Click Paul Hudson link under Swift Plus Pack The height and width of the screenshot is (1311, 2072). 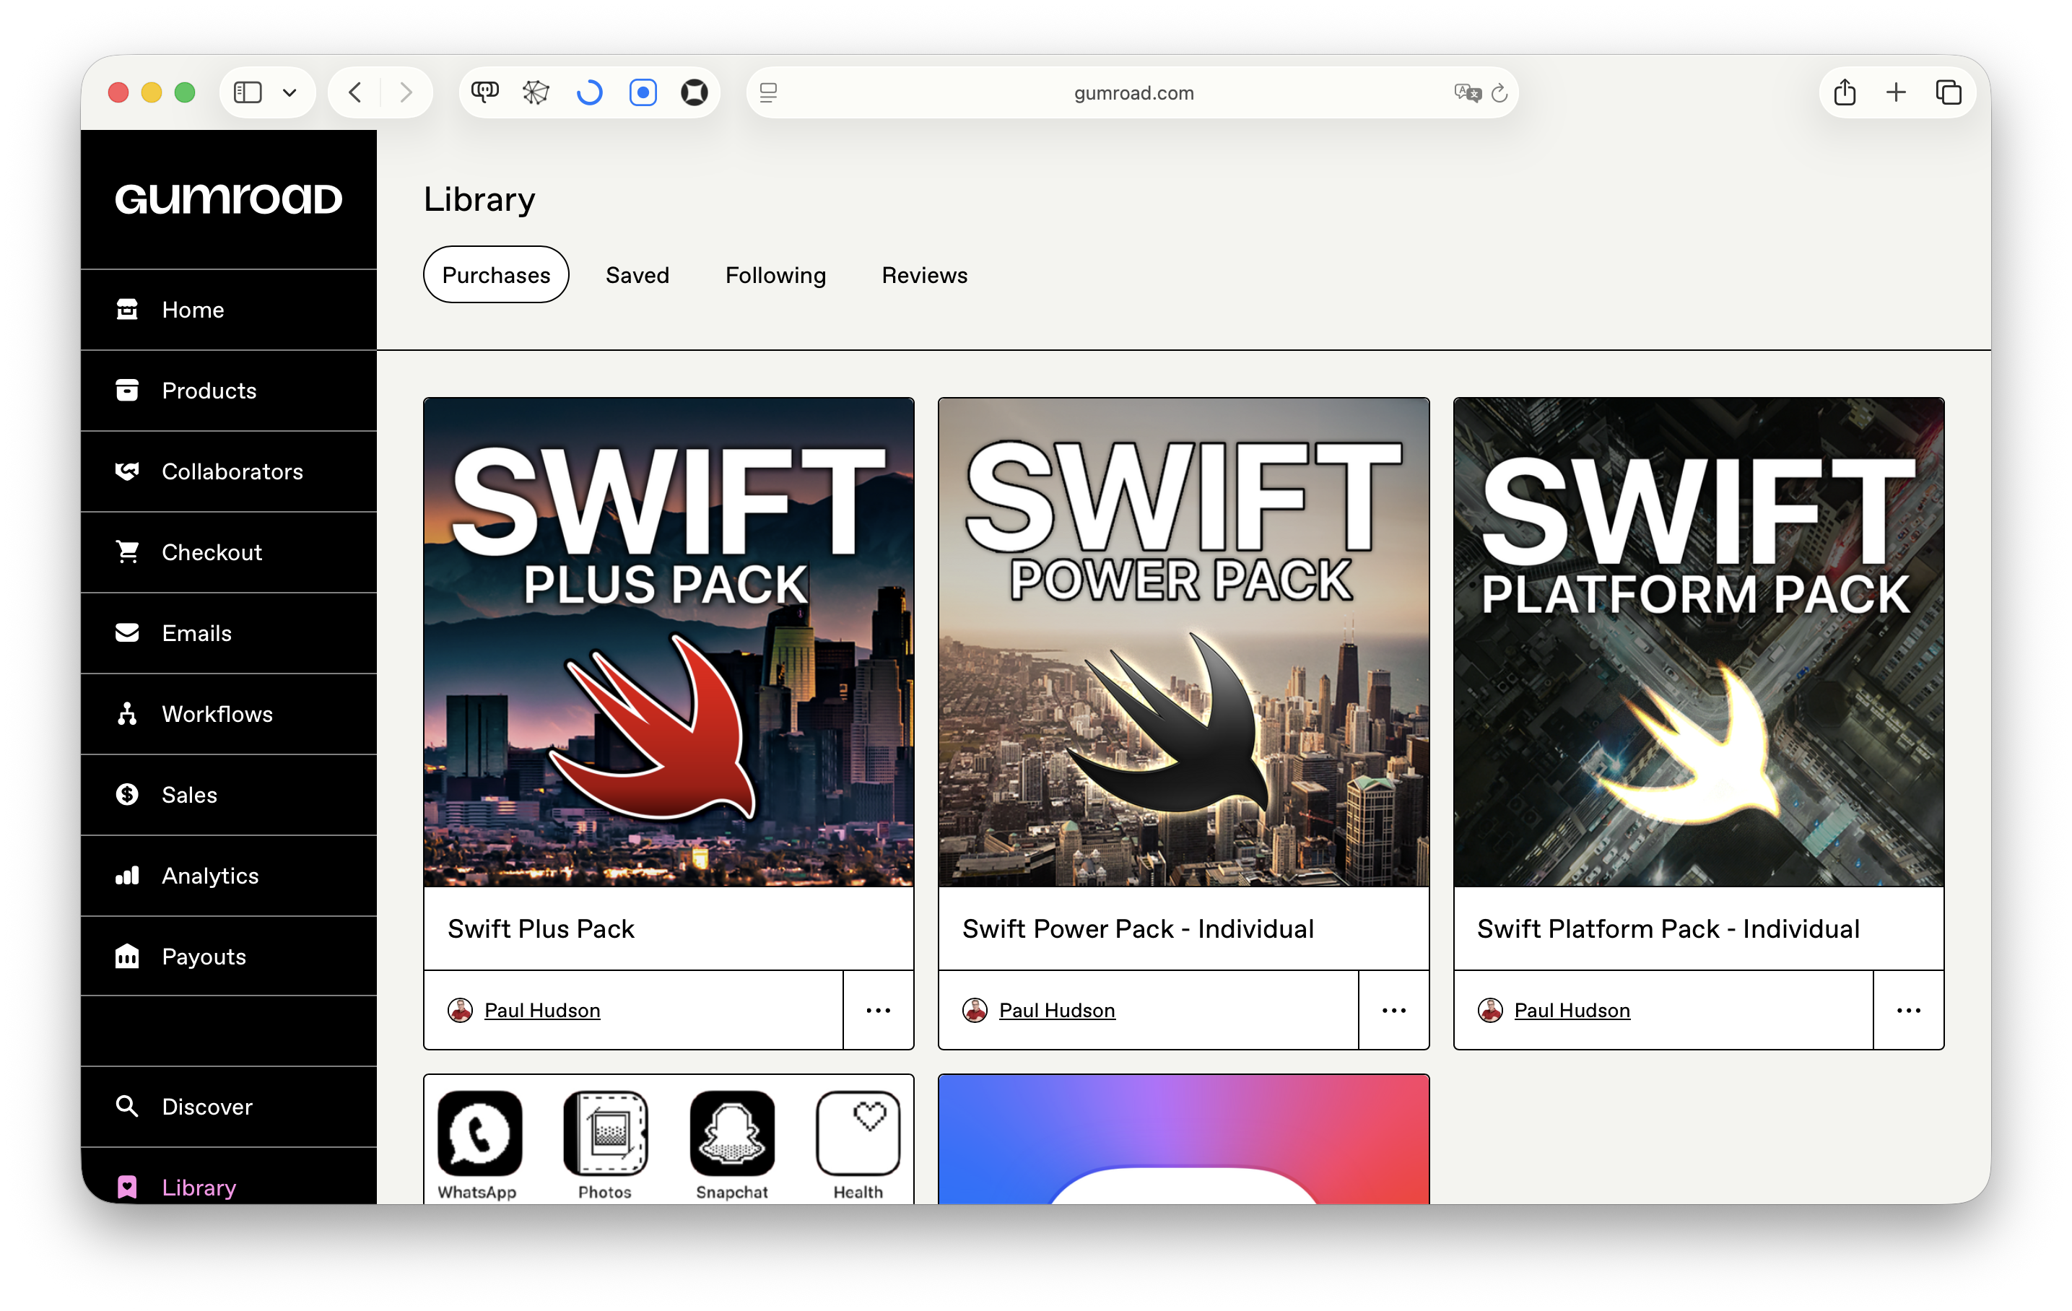(542, 1010)
